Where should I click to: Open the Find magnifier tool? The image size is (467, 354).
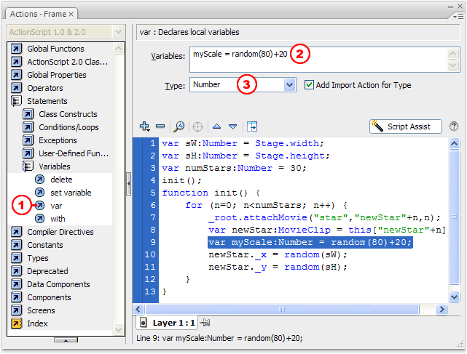(x=179, y=126)
